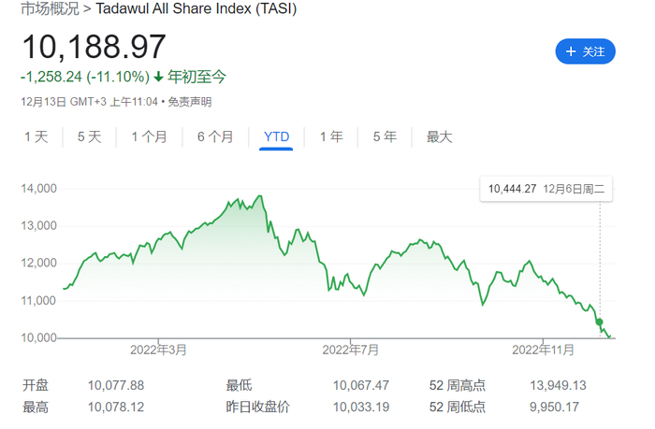655x429 pixels.
Task: Select the 最大 range tab
Action: pyautogui.click(x=439, y=136)
